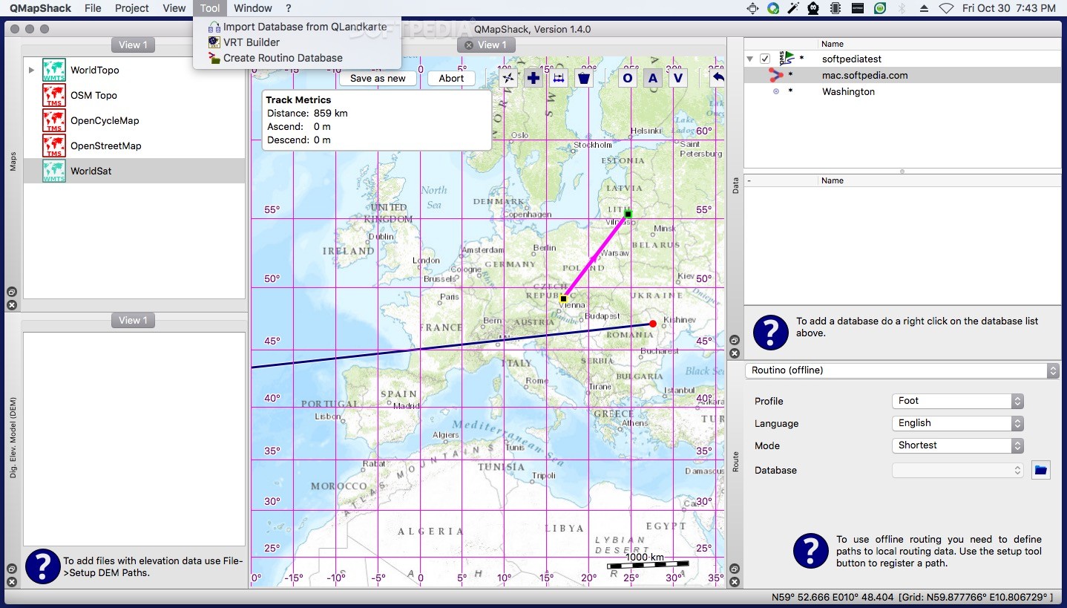Toggle the 'V' track edit mode

point(677,77)
